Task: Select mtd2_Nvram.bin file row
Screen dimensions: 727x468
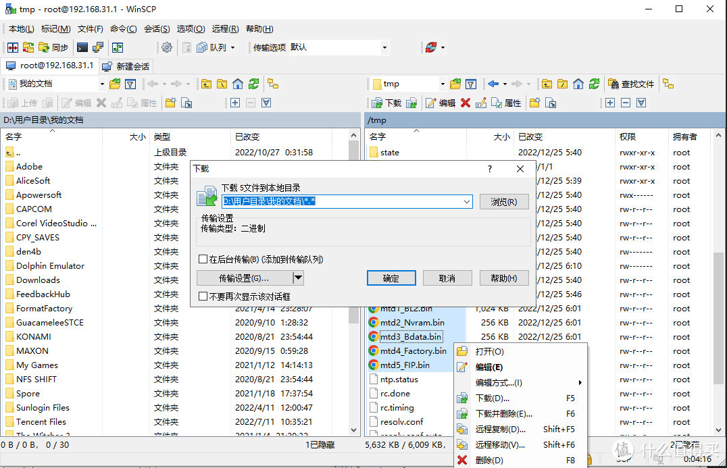Action: pos(413,323)
